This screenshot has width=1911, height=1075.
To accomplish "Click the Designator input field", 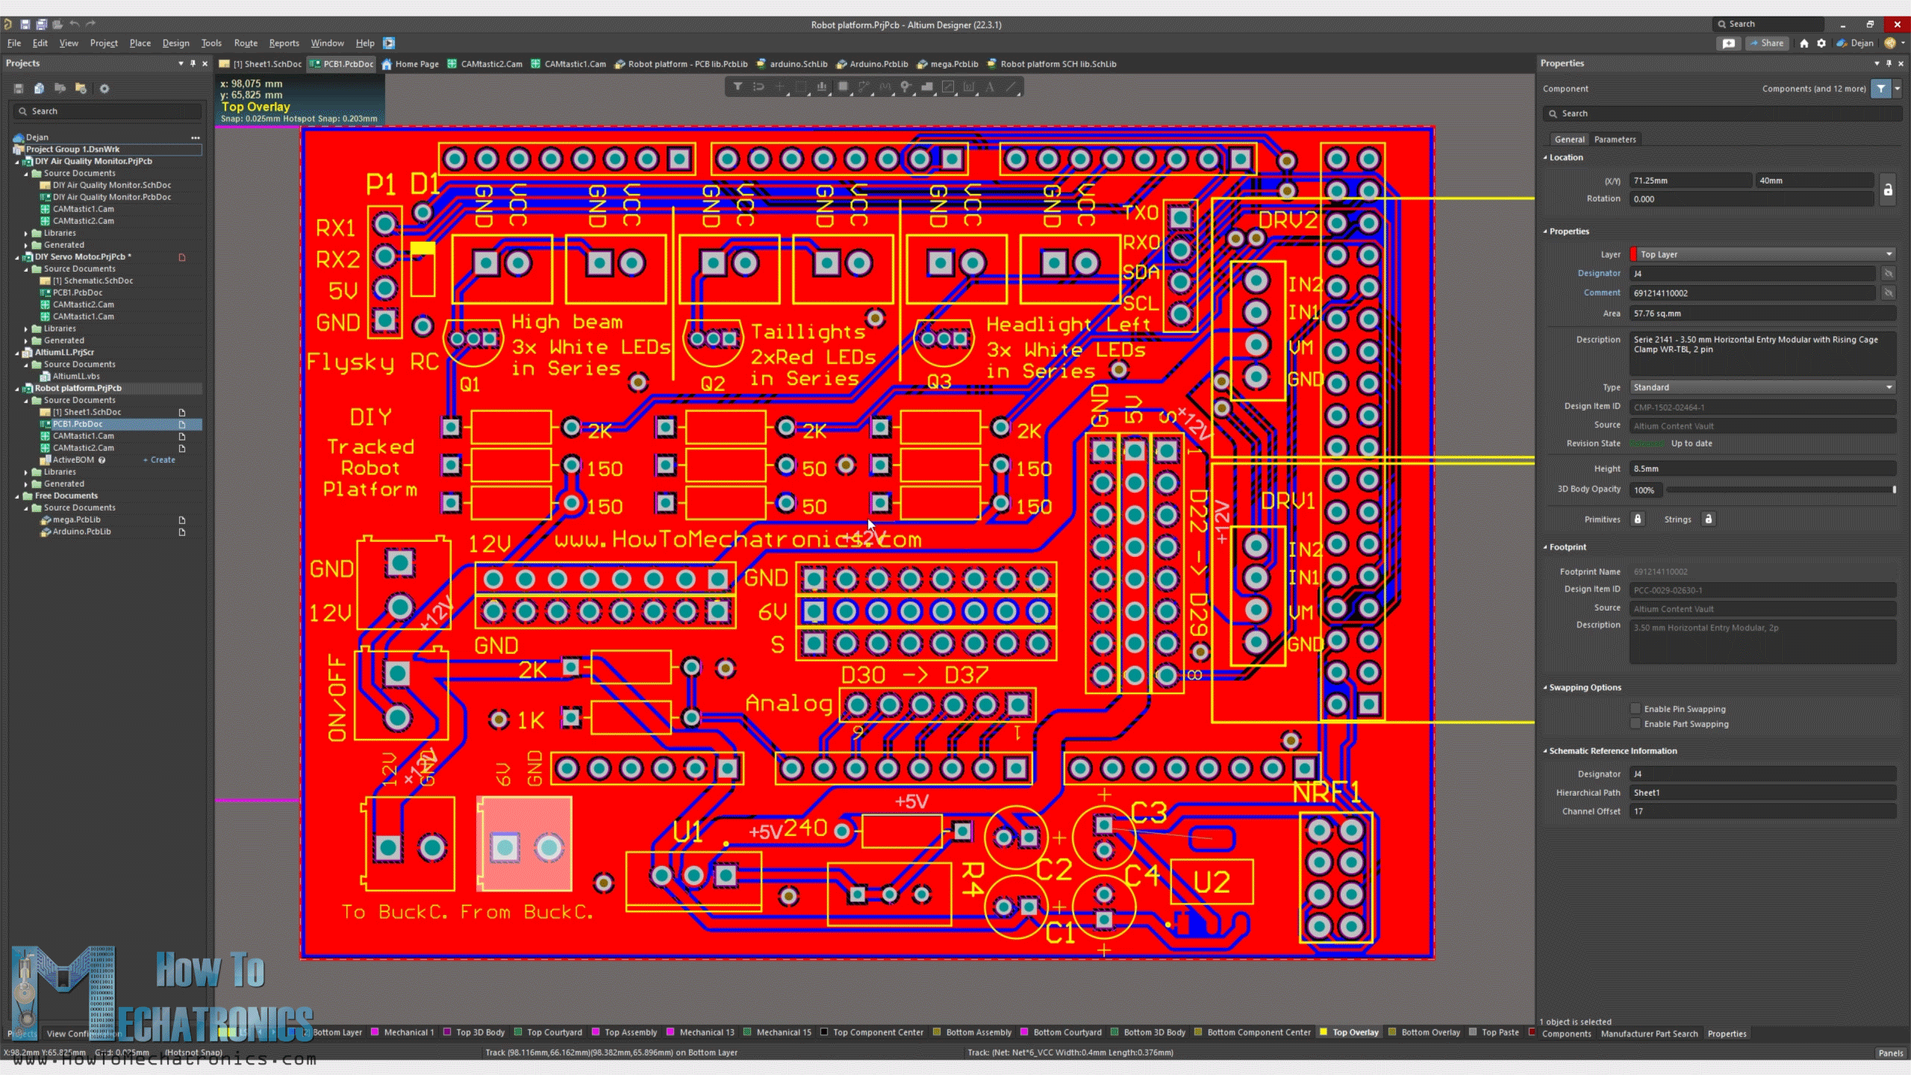I will point(1751,274).
